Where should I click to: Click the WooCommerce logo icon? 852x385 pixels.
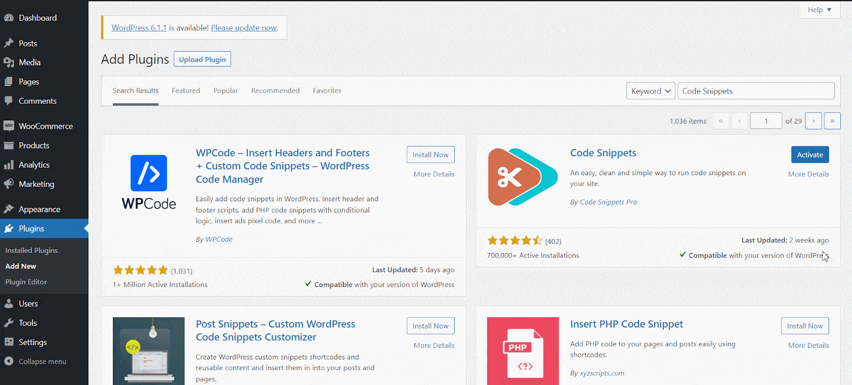pyautogui.click(x=9, y=126)
